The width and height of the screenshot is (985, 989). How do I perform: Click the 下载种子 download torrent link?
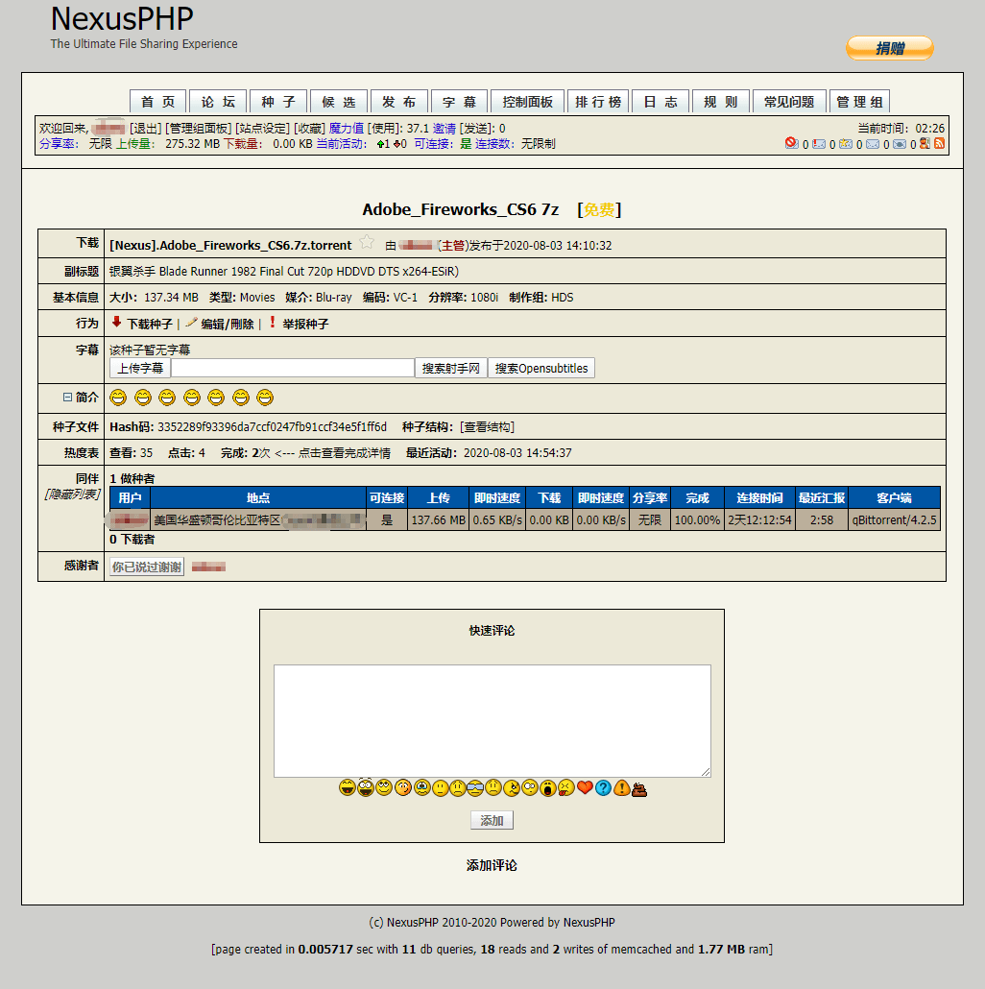pos(150,324)
